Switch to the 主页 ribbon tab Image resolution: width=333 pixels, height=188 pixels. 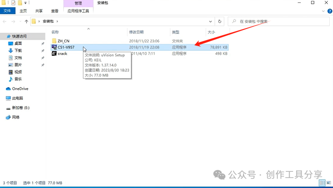tap(23, 11)
